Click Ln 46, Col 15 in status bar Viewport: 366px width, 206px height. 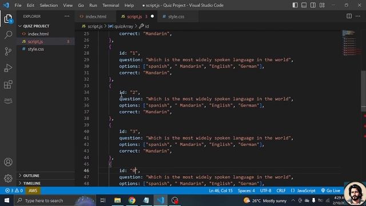pyautogui.click(x=221, y=191)
